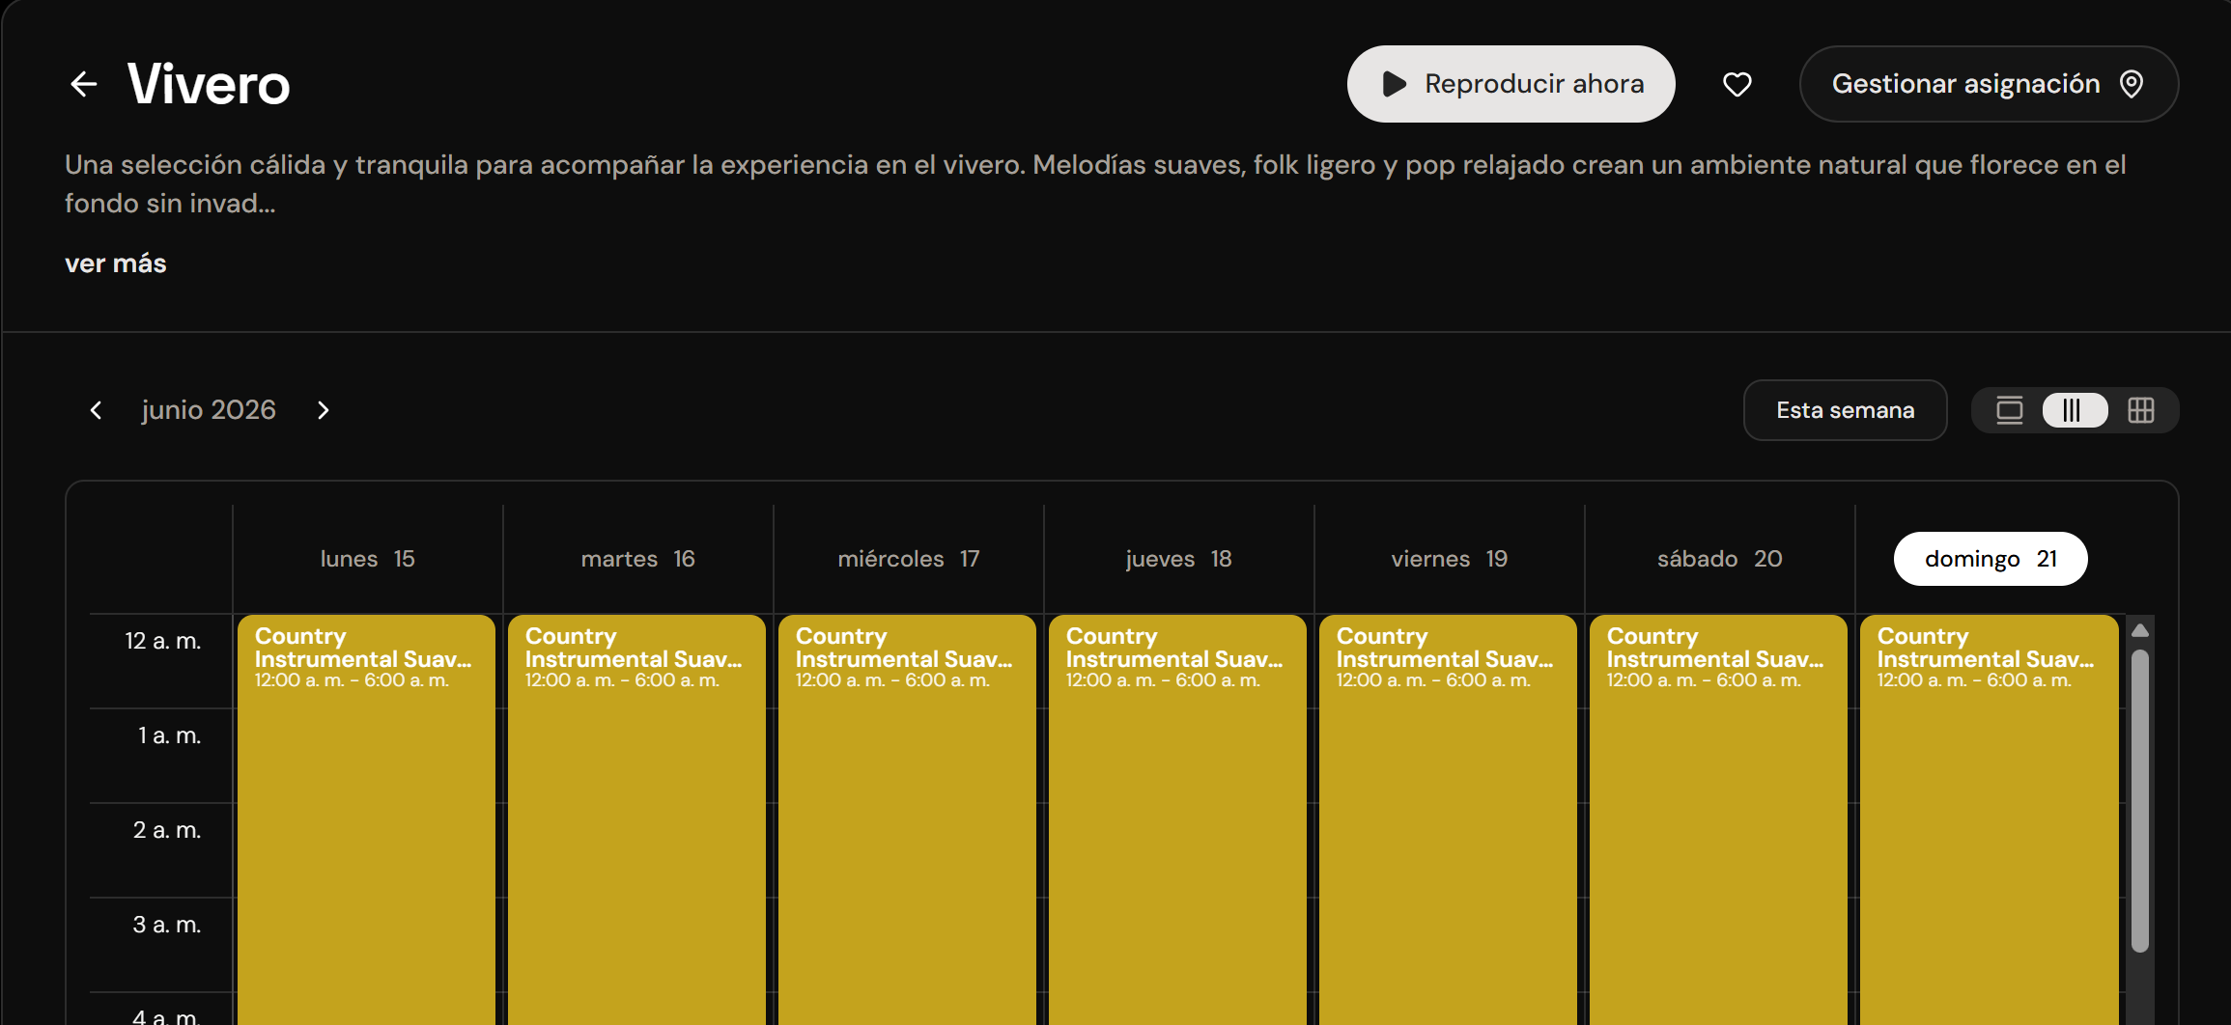This screenshot has height=1025, width=2231.
Task: Favorite the Vivero playlist with the heart icon
Action: (1737, 84)
